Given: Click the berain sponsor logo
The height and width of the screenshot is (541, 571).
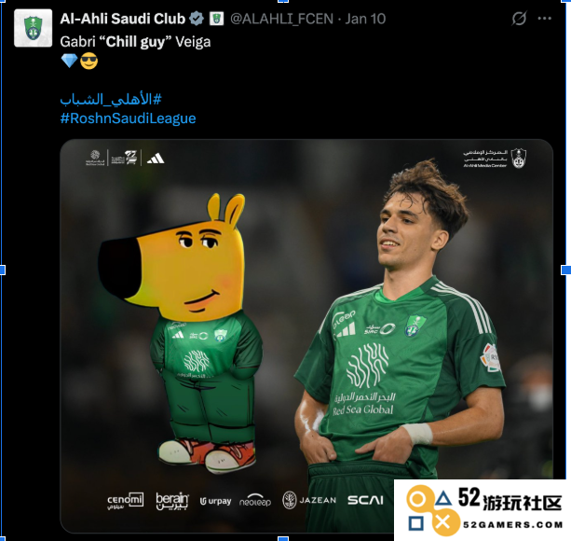Looking at the screenshot, I should [172, 501].
